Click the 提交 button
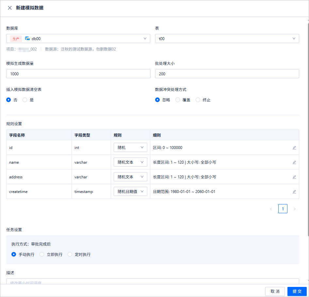This screenshot has width=309, height=297. click(x=297, y=291)
